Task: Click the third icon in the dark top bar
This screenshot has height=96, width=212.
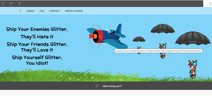Action: pos(19,3)
